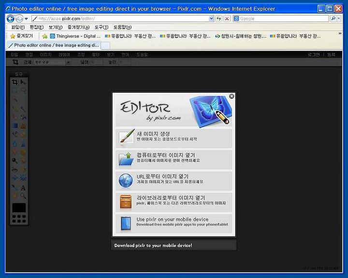Open recent pages dropdown next to Forward
The width and height of the screenshot is (348, 278).
26,19
